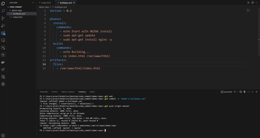Screen dimensions: 260x138
Task: Collapse the demo-repo folder
Action: [x=10, y=10]
